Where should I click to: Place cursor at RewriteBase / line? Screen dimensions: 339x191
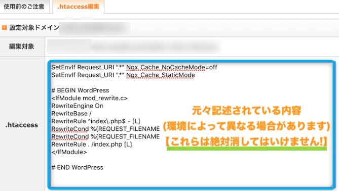click(x=71, y=114)
